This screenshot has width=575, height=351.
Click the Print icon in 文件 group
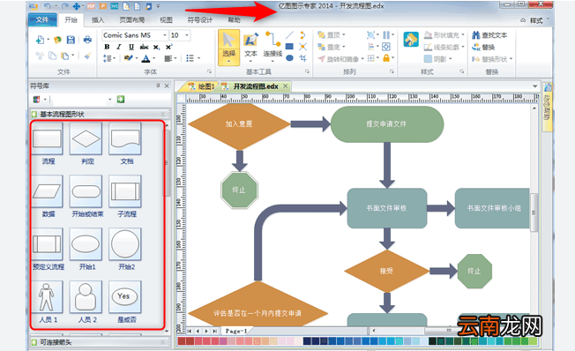click(x=87, y=39)
